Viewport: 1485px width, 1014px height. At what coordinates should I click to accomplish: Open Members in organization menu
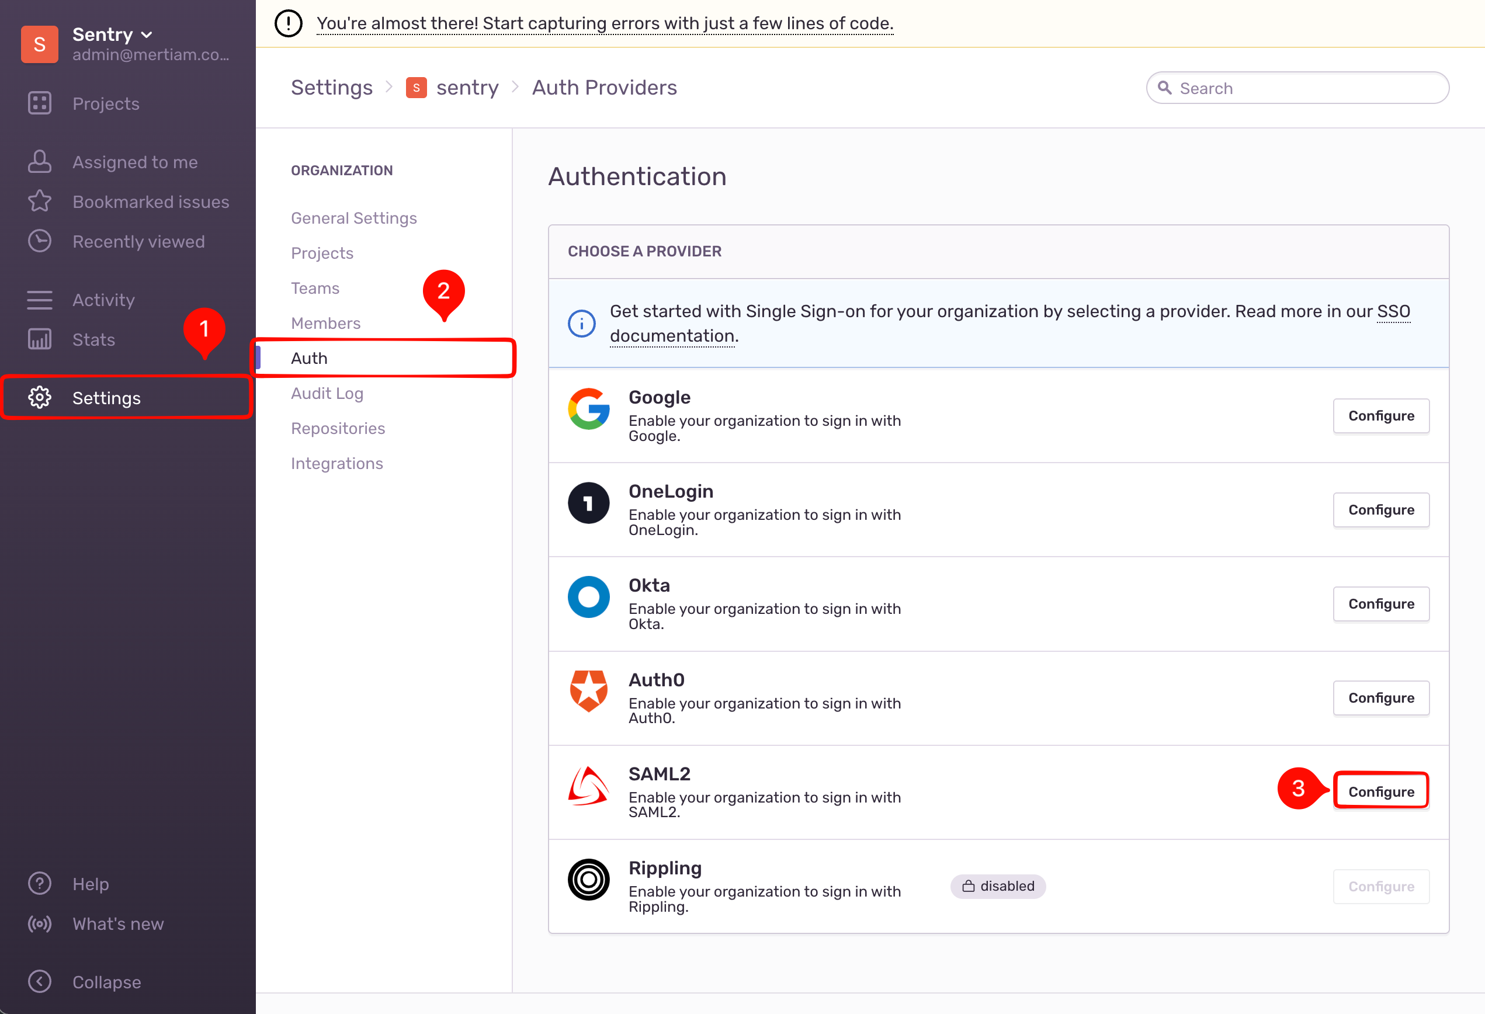pyautogui.click(x=325, y=324)
